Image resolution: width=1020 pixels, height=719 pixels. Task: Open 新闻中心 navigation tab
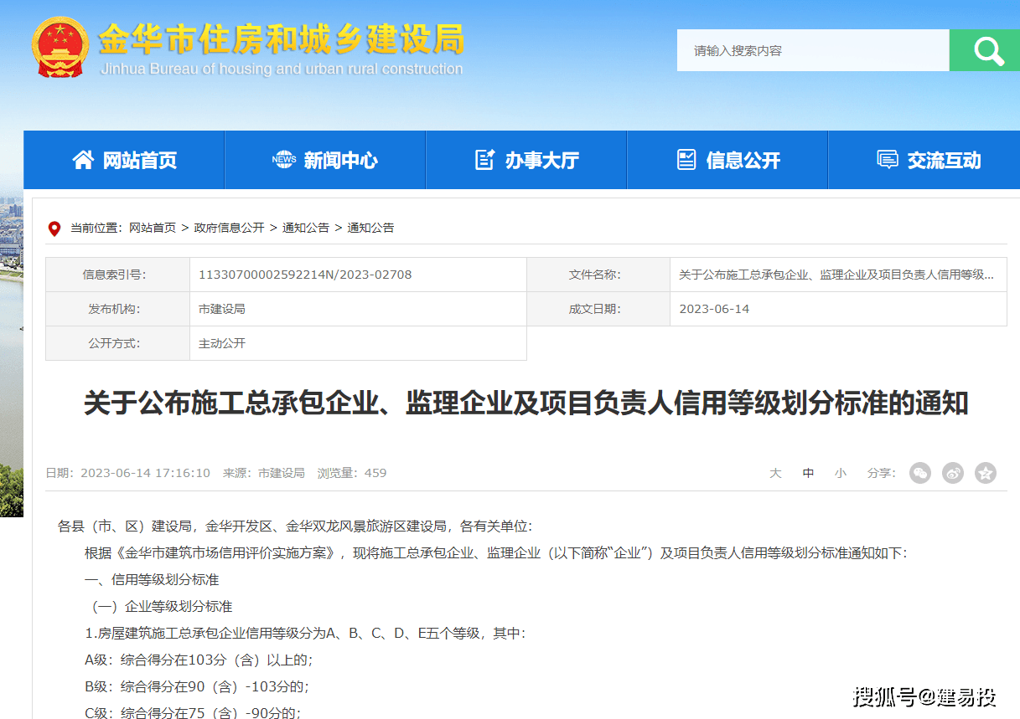pyautogui.click(x=325, y=160)
